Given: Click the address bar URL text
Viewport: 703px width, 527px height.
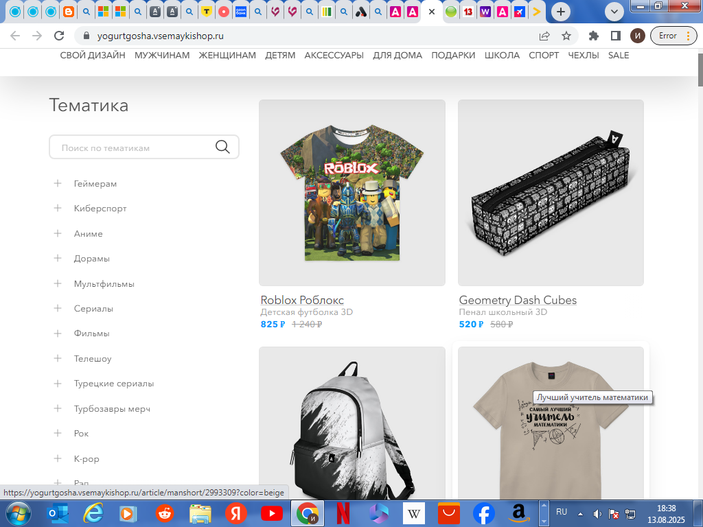Looking at the screenshot, I should [161, 36].
